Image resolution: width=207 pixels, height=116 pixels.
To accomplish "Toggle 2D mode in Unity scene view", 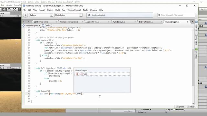I will click(17, 16).
